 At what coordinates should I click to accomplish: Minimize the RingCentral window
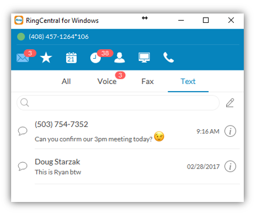(x=181, y=20)
